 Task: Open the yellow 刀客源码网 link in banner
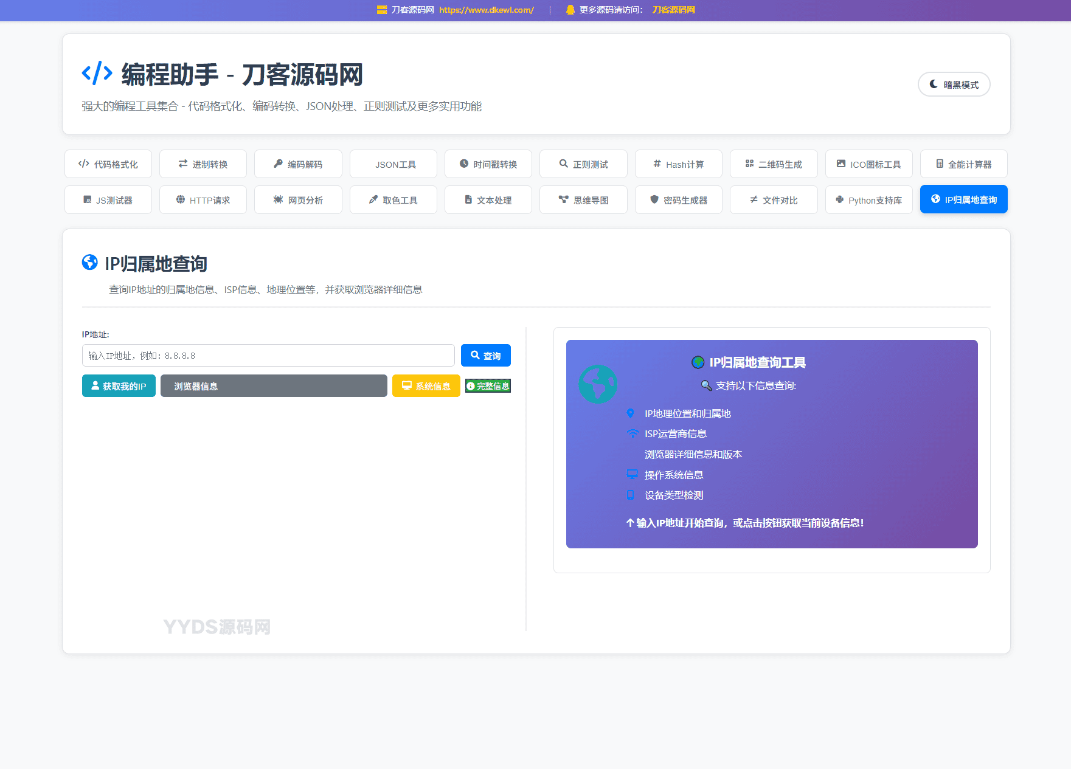(674, 10)
